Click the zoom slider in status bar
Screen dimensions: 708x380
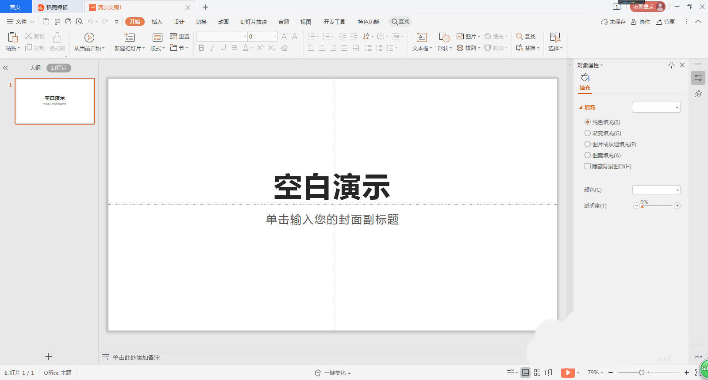pos(648,372)
